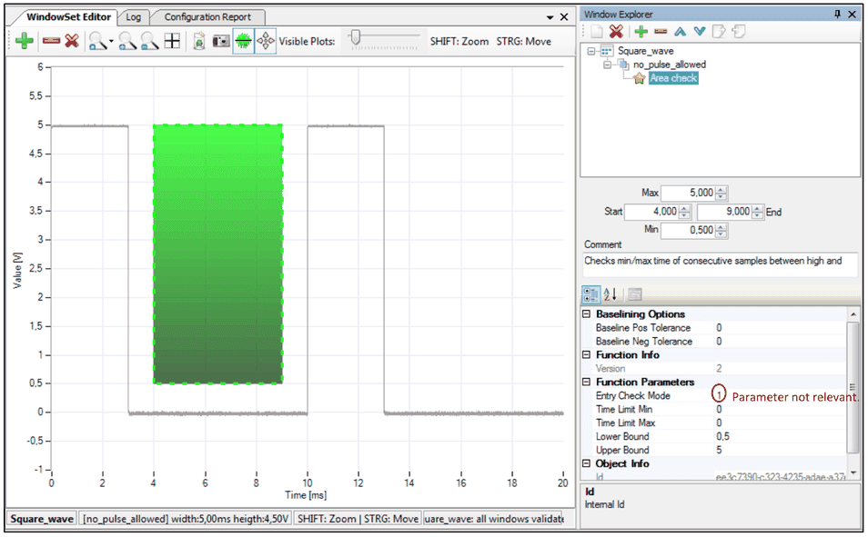The image size is (868, 537).
Task: Click the Min value input field
Action: point(688,230)
